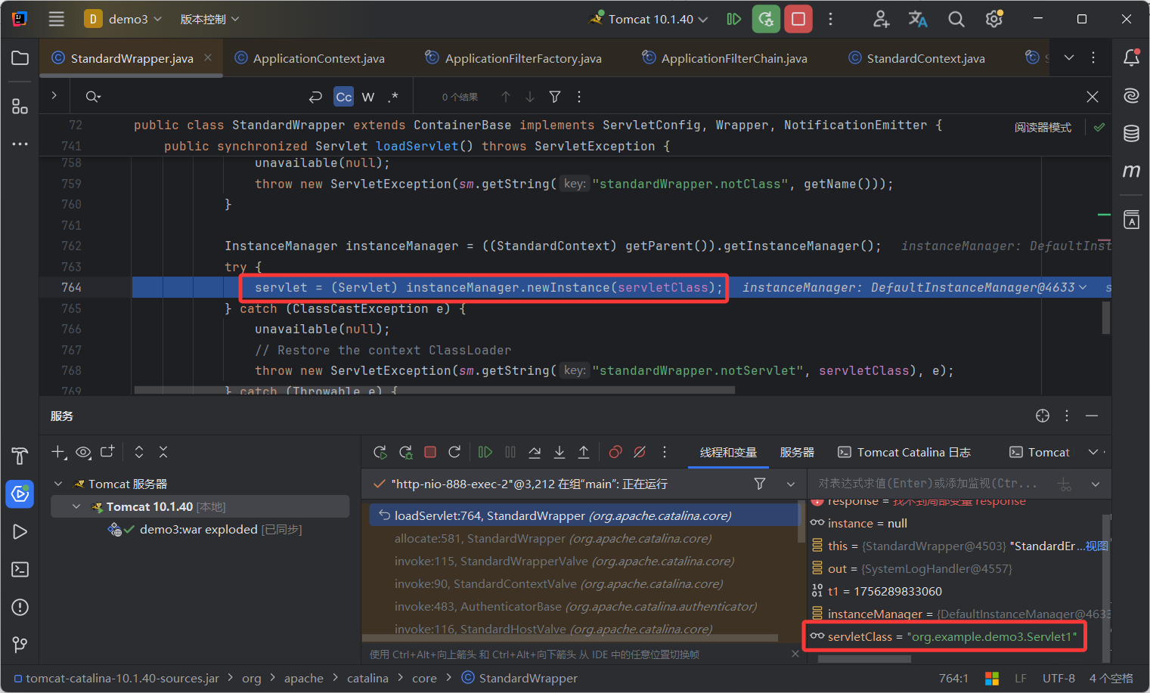Screen dimensions: 1150x693
Task: Toggle Mute Breakpoints in the debug toolbar
Action: tap(640, 452)
